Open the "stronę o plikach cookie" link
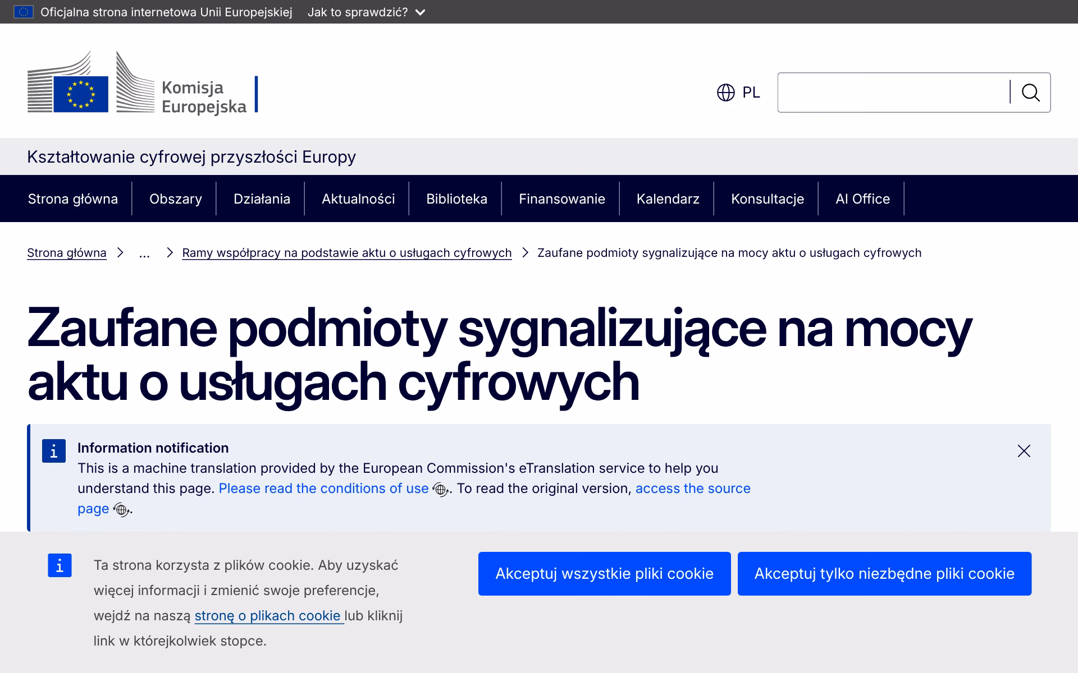This screenshot has width=1078, height=673. coord(269,616)
